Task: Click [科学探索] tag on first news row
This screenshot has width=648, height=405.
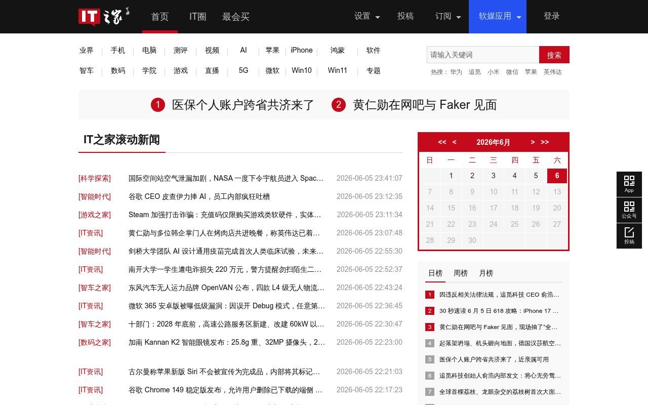Action: click(x=95, y=178)
